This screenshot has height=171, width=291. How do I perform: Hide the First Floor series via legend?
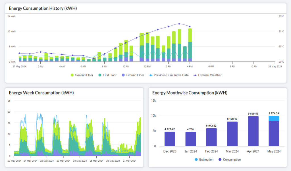pyautogui.click(x=107, y=75)
